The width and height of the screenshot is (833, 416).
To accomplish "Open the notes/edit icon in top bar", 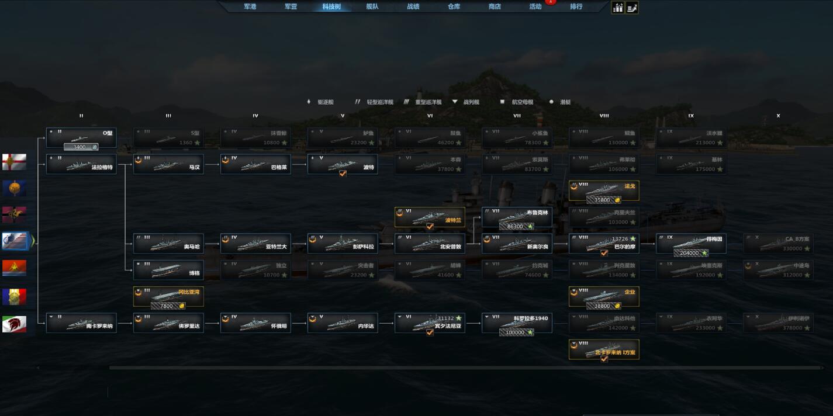I will tap(632, 8).
